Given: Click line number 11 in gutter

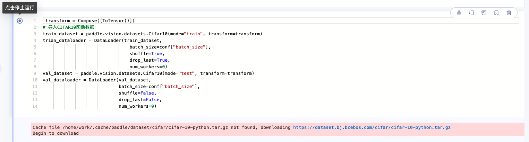Looking at the screenshot, I should (34, 87).
